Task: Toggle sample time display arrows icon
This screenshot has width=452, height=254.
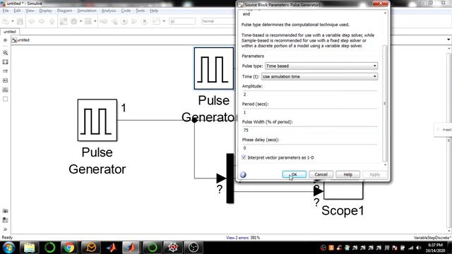Action: coord(5,71)
